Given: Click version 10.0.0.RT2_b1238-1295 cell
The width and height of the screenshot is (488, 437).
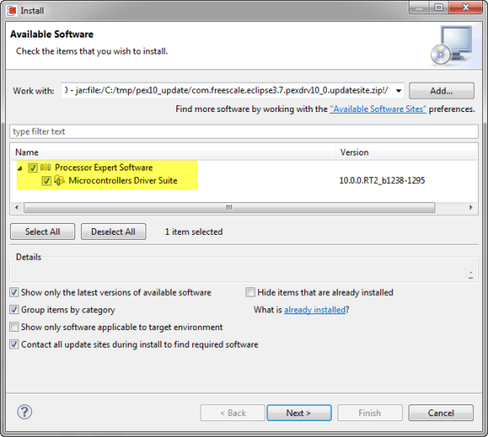Looking at the screenshot, I should (x=382, y=180).
